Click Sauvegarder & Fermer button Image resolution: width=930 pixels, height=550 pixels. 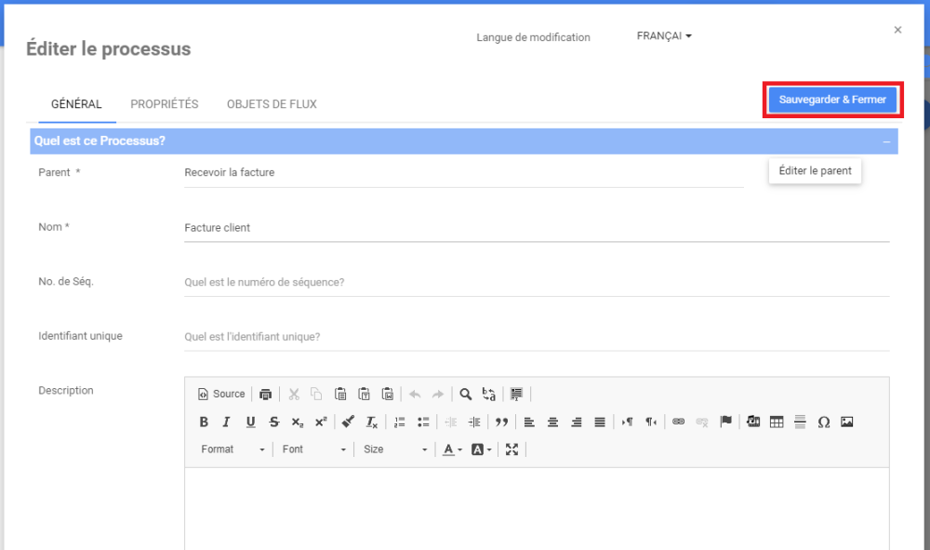pyautogui.click(x=832, y=100)
